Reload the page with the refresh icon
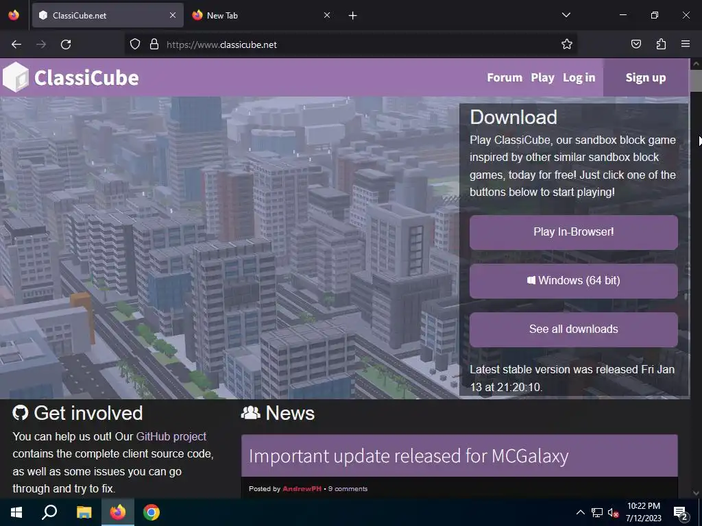 pyautogui.click(x=66, y=45)
